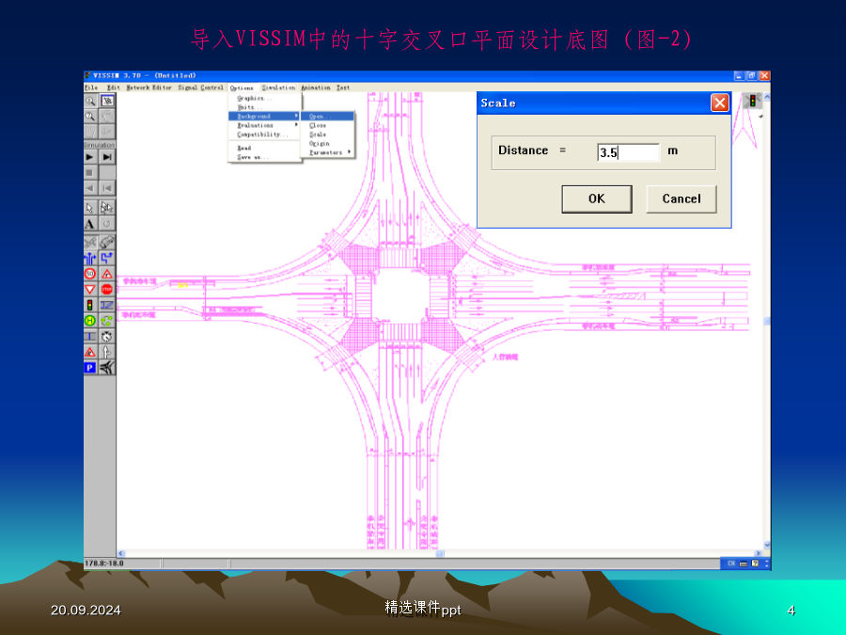Screen dimensions: 846x635
Task: Expand Parameters in Background submenu
Action: (x=327, y=152)
